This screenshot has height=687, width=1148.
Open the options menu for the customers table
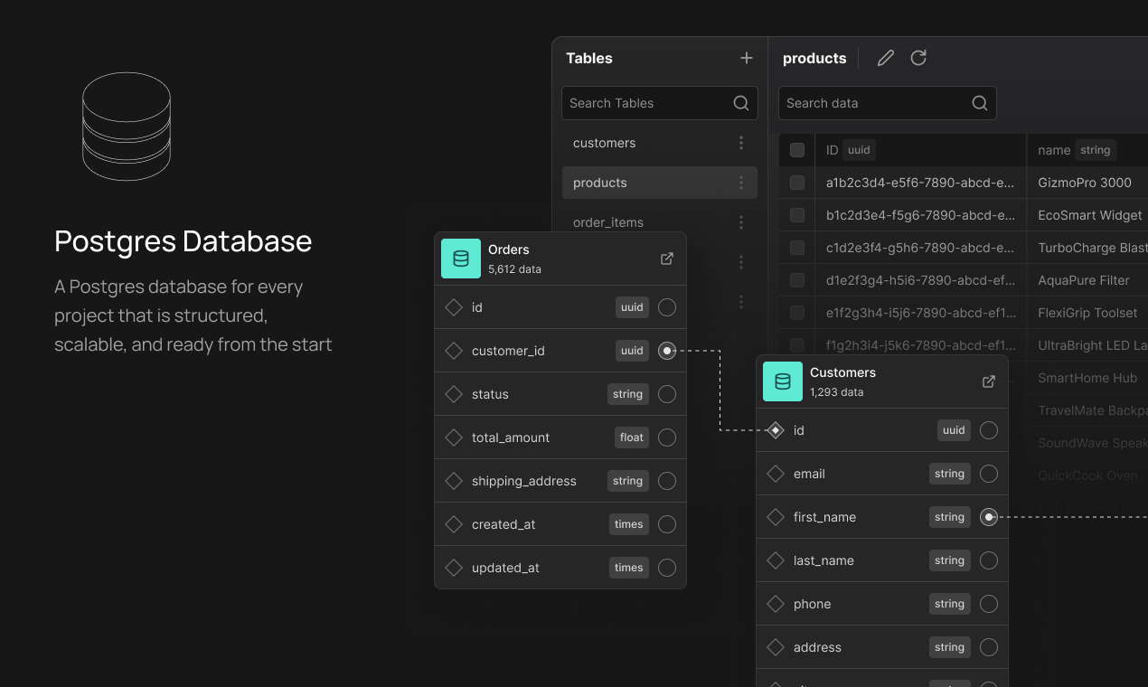click(741, 142)
